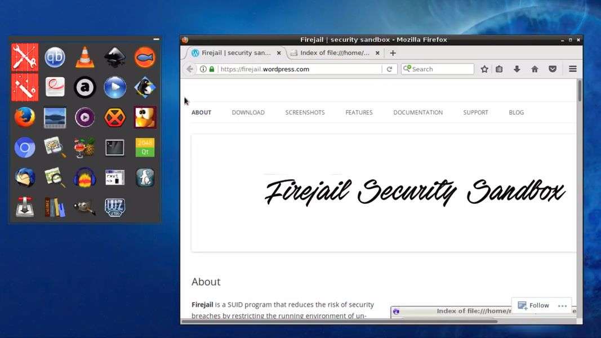This screenshot has height=338, width=601.
Task: Launch the purple circle play-button player
Action: tap(84, 117)
